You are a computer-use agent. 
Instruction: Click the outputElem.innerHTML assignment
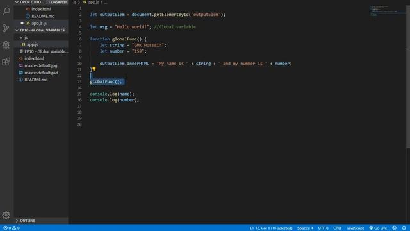click(195, 64)
